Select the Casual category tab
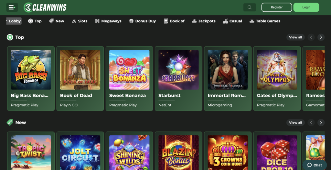This screenshot has width=331, height=170. tap(232, 21)
